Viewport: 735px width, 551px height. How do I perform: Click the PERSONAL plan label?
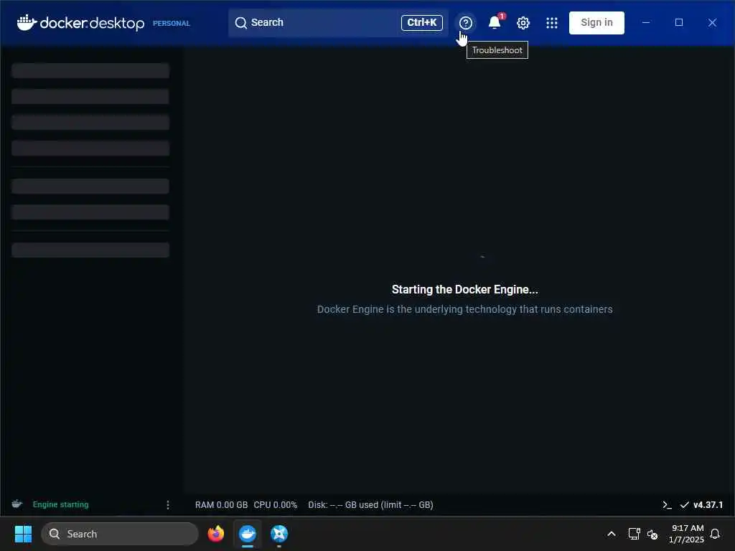pos(171,23)
